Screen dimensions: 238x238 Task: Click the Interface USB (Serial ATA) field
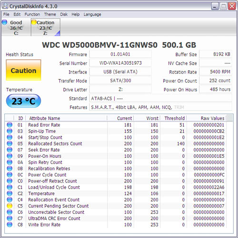click(x=120, y=72)
